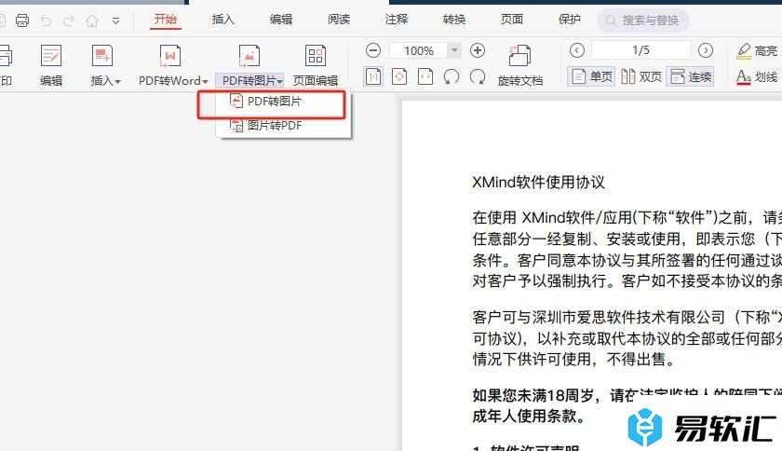The height and width of the screenshot is (451, 782).
Task: Go to the next page
Action: click(x=706, y=50)
